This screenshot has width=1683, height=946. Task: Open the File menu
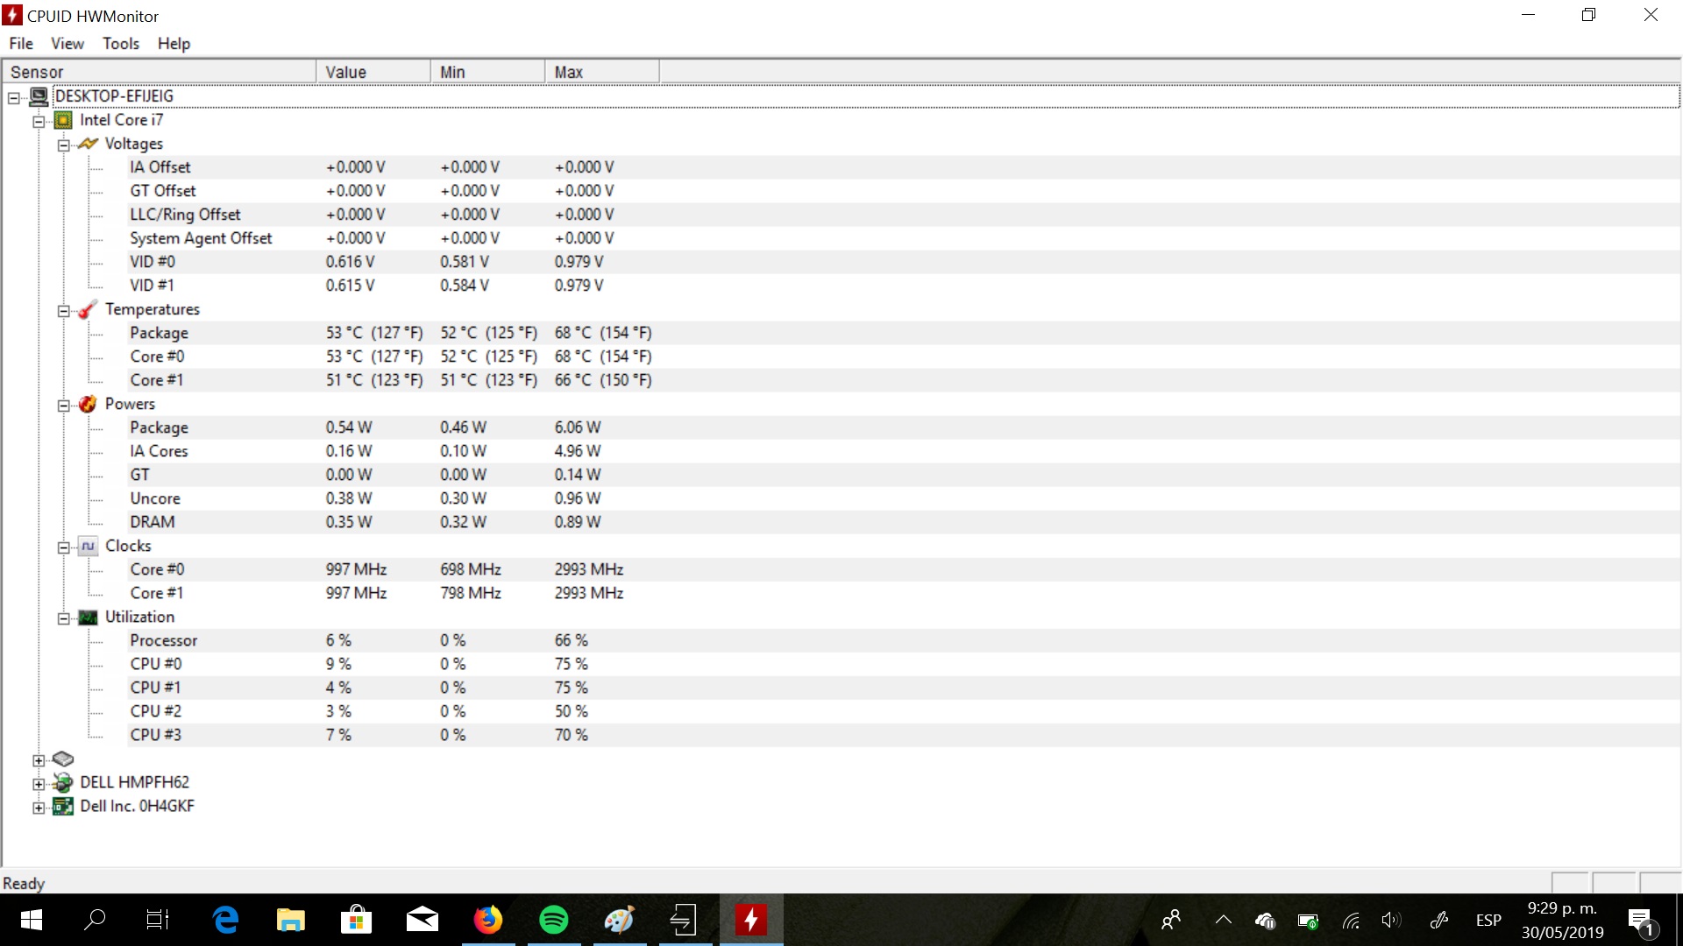click(x=21, y=44)
